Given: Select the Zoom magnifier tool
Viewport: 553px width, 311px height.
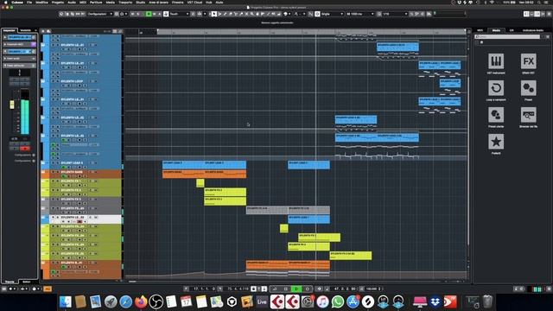Looking at the screenshot, I should [251, 14].
